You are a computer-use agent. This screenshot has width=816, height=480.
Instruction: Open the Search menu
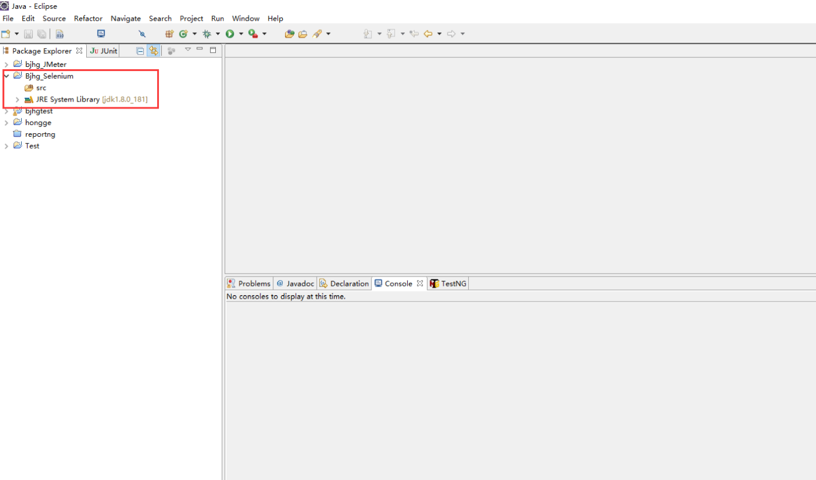[160, 18]
